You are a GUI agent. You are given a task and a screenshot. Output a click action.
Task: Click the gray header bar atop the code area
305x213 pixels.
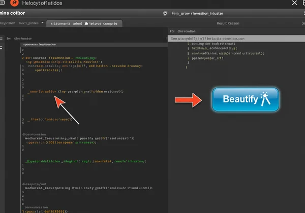click(94, 45)
